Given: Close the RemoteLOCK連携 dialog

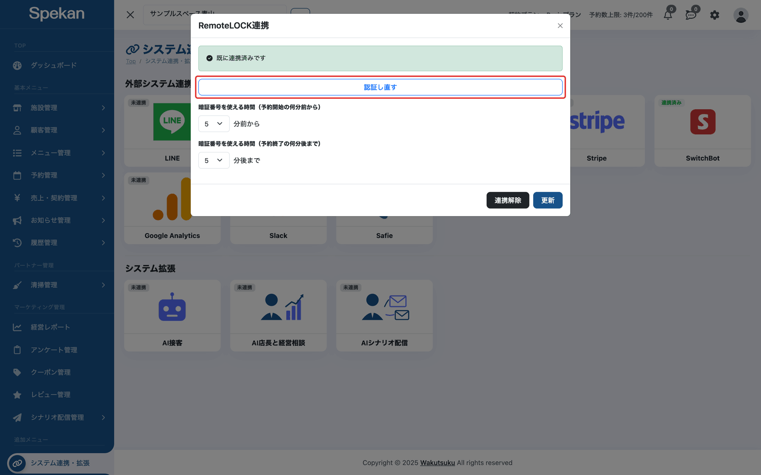Looking at the screenshot, I should (x=560, y=26).
